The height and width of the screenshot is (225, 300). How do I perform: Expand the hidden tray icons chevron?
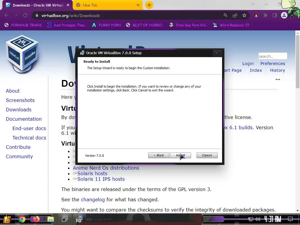point(243,219)
